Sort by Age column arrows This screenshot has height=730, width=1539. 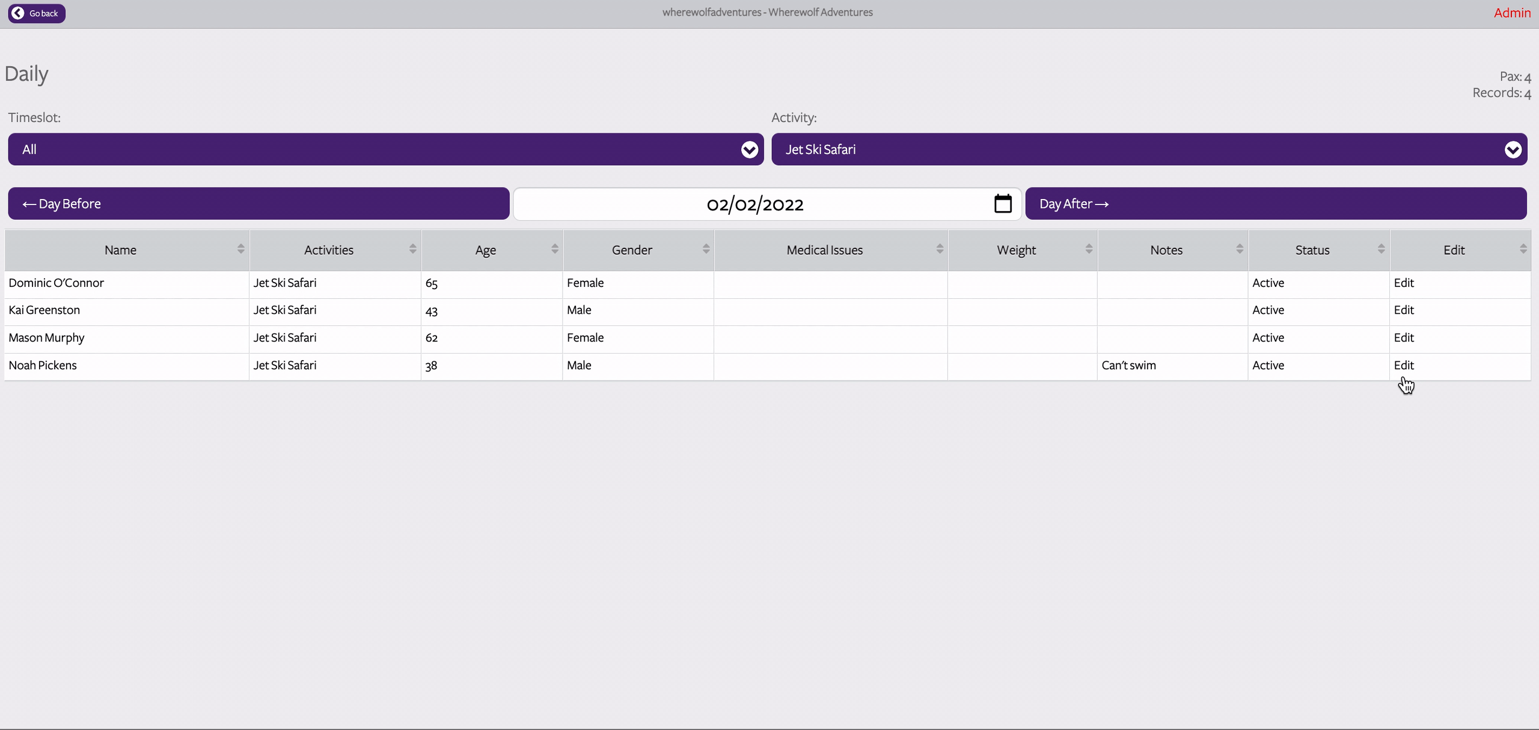pyautogui.click(x=554, y=249)
